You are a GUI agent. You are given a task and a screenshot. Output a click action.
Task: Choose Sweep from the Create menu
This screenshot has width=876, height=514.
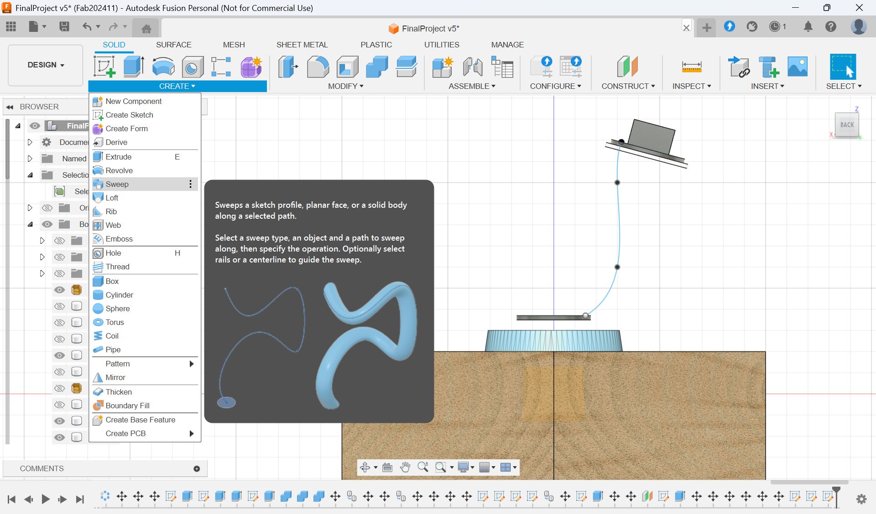(145, 184)
